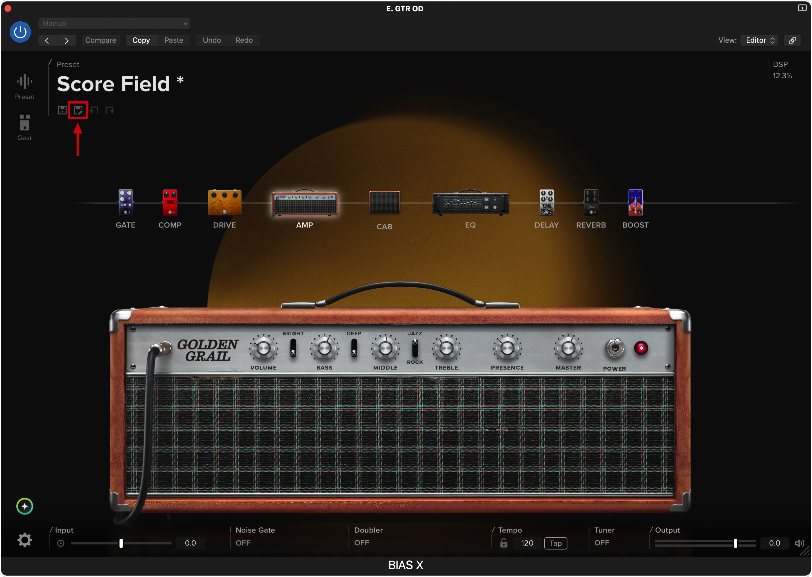The width and height of the screenshot is (812, 577).
Task: Select the GATE pedal in signal chain
Action: (126, 203)
